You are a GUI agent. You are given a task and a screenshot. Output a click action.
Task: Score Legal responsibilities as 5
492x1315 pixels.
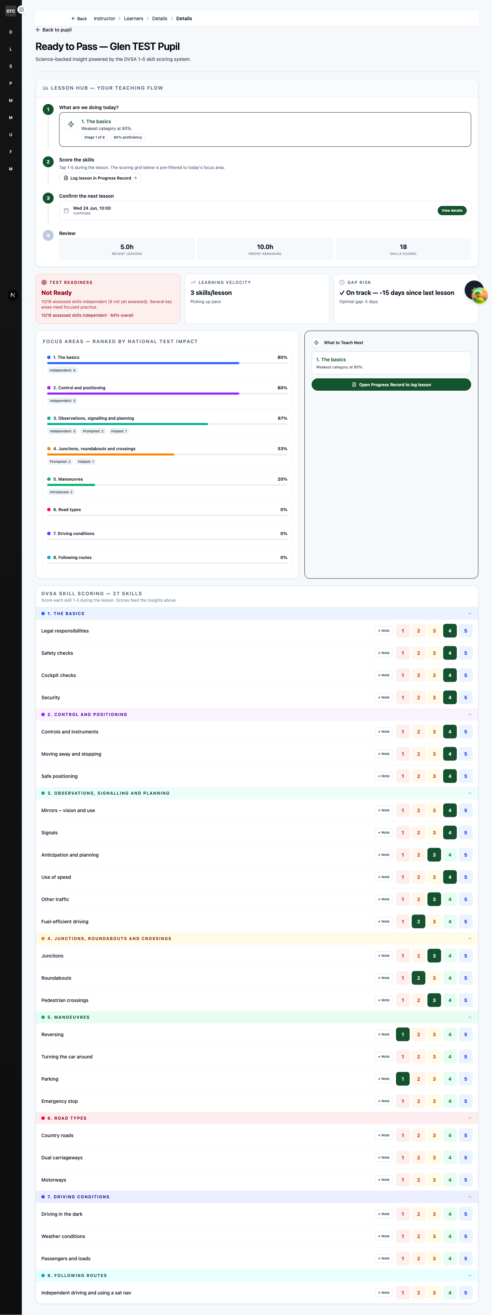pyautogui.click(x=465, y=631)
